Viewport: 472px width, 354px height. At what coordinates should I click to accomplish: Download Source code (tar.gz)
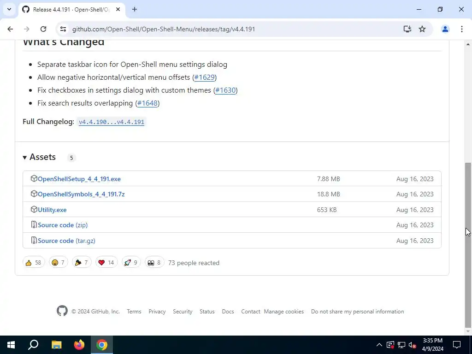coord(66,241)
